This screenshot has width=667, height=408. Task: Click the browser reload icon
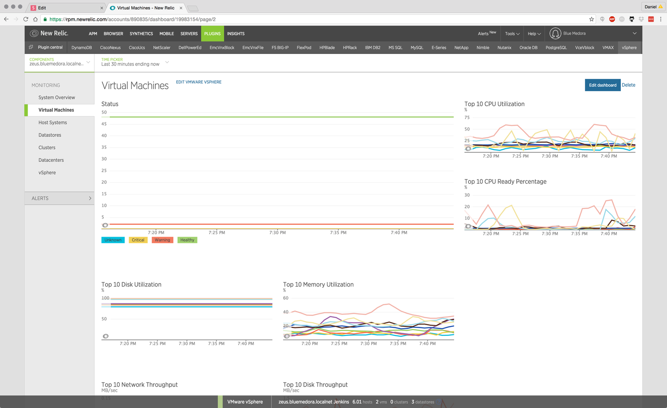[26, 19]
